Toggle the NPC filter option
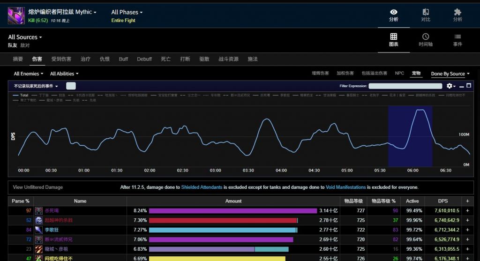480x261 pixels. pos(399,74)
